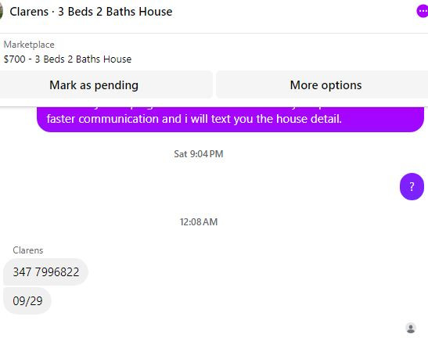Screen dimensions: 428x345
Task: Click 3 Beds 2 Baths House in listing banner
Action: coord(83,59)
